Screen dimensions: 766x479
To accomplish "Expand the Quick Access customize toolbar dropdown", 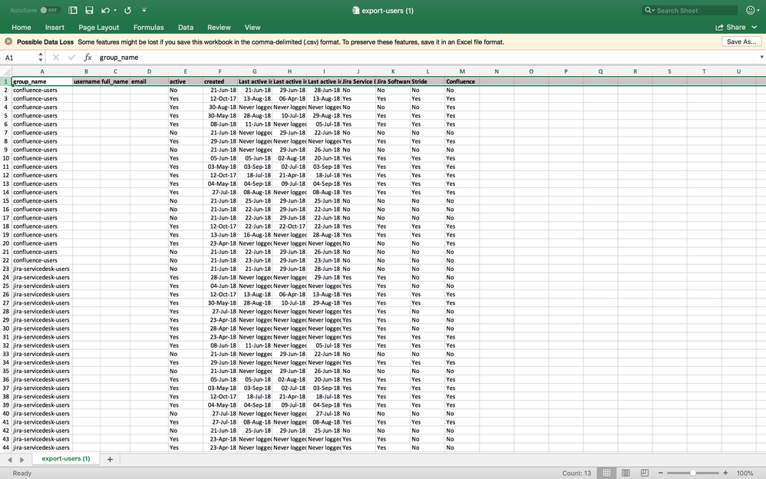I will 144,10.
